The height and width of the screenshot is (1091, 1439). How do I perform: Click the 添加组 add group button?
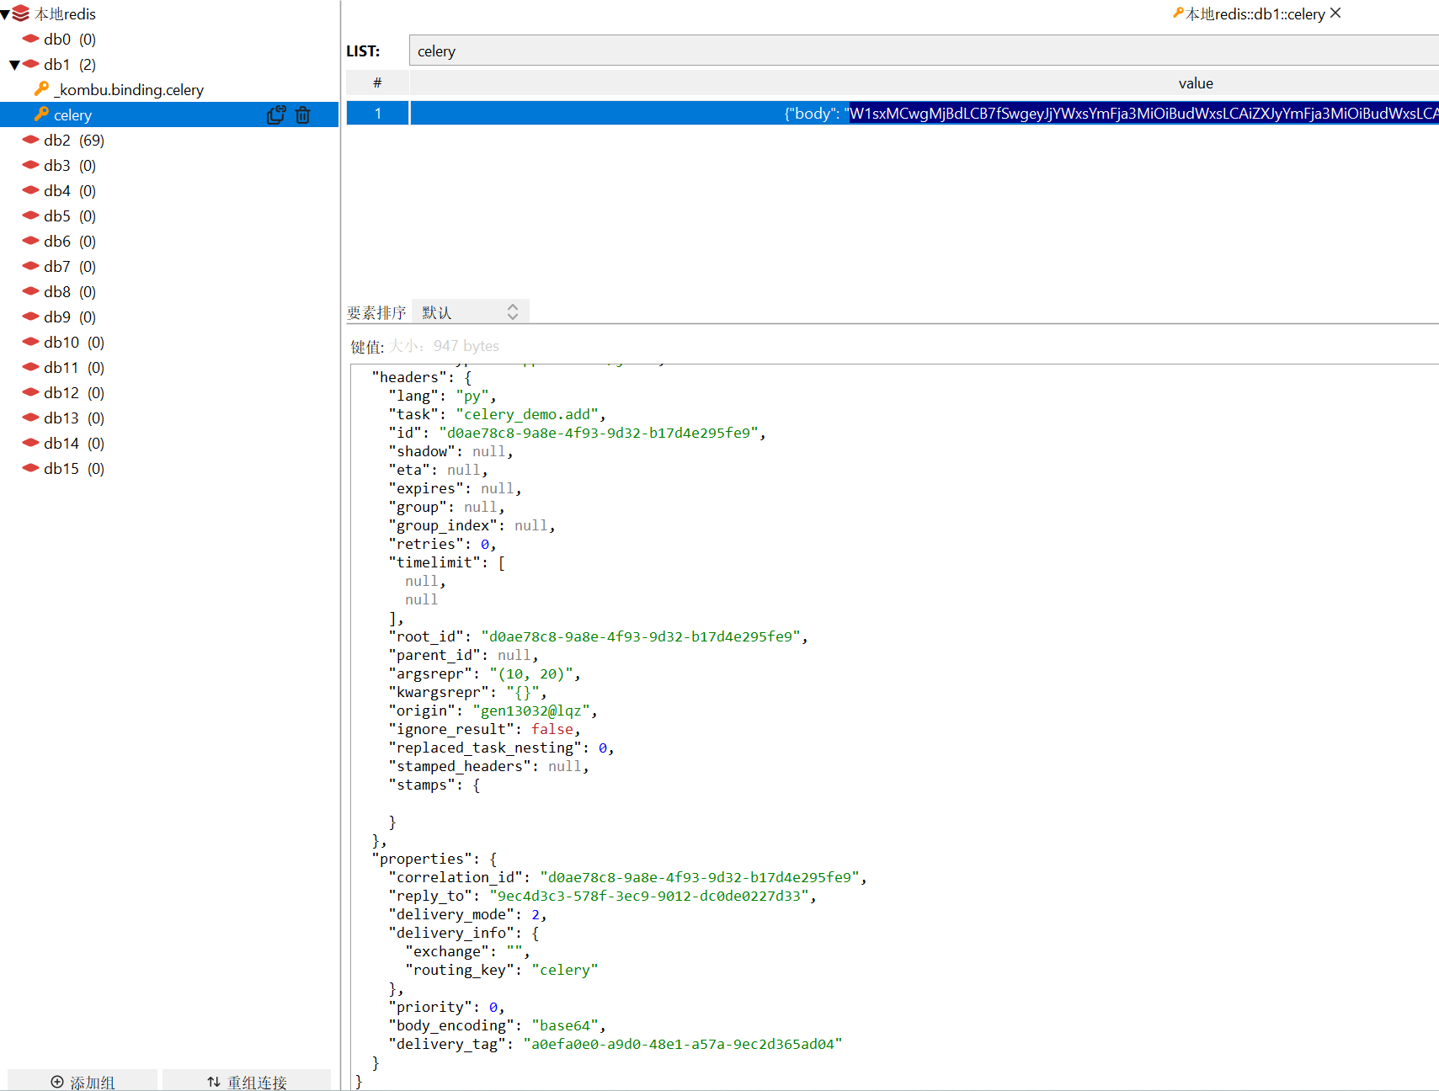click(x=83, y=1081)
